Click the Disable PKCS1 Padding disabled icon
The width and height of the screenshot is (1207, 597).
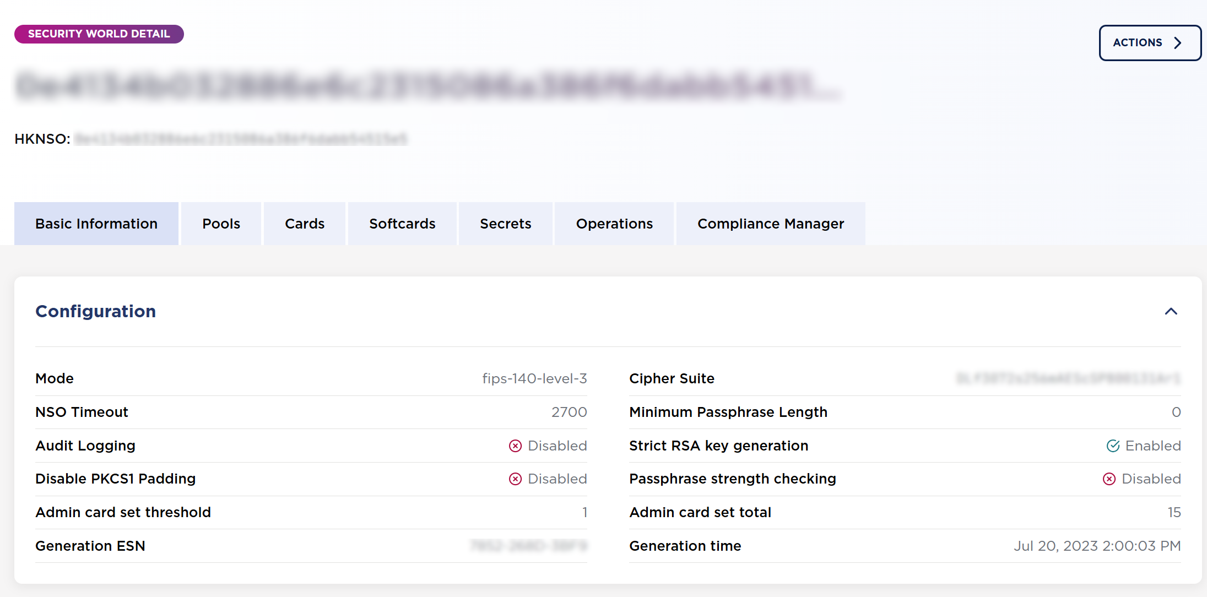pyautogui.click(x=515, y=479)
